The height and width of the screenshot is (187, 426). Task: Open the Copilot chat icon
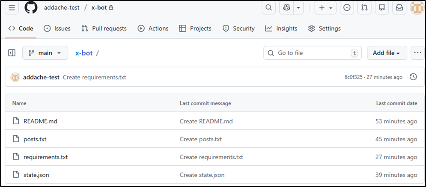(x=286, y=8)
